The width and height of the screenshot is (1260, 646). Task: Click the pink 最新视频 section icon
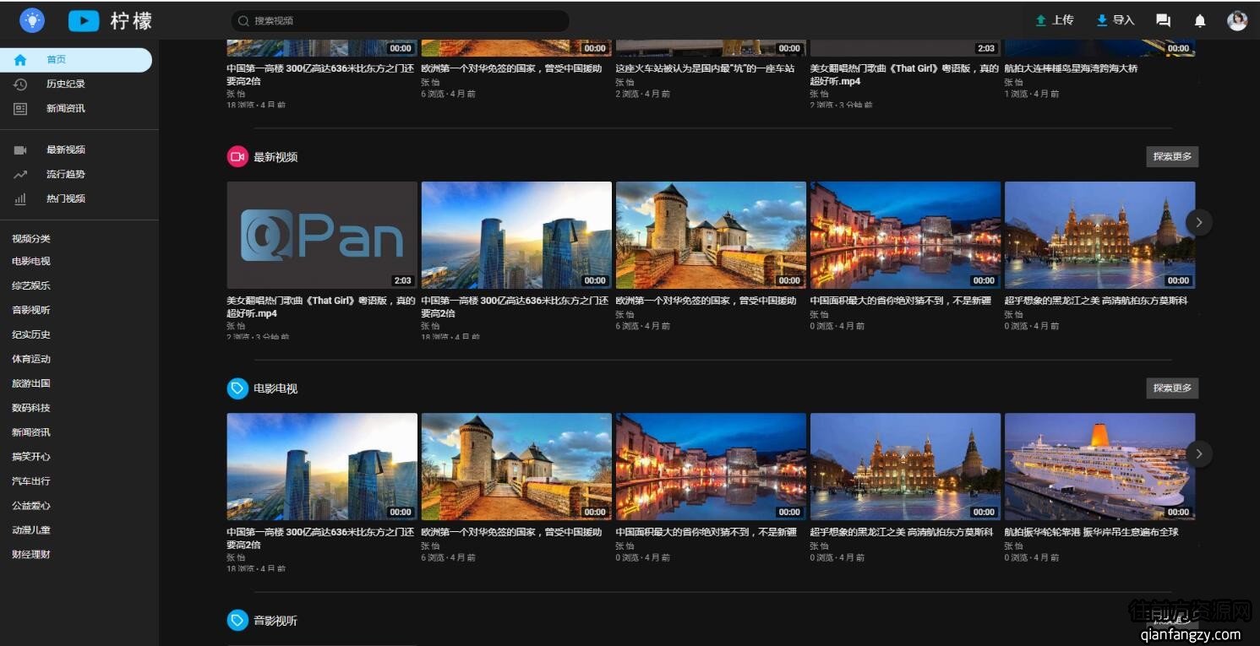pyautogui.click(x=237, y=156)
